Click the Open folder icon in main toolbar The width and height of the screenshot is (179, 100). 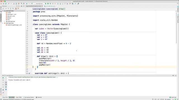coord(1,4)
